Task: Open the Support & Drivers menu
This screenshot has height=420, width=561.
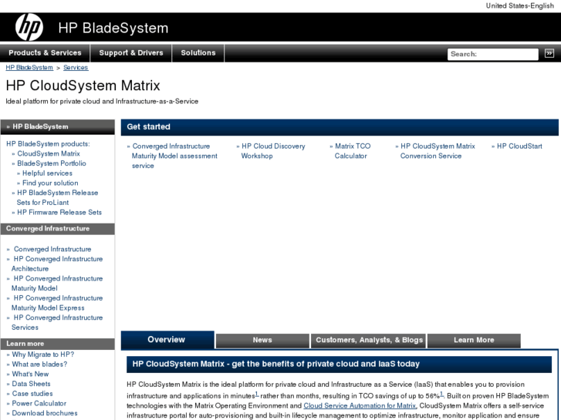Action: [131, 53]
